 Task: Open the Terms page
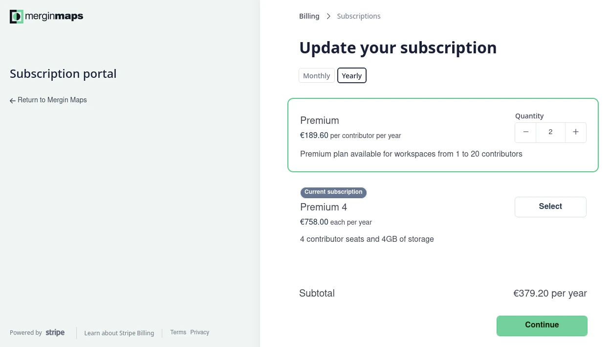pyautogui.click(x=178, y=332)
